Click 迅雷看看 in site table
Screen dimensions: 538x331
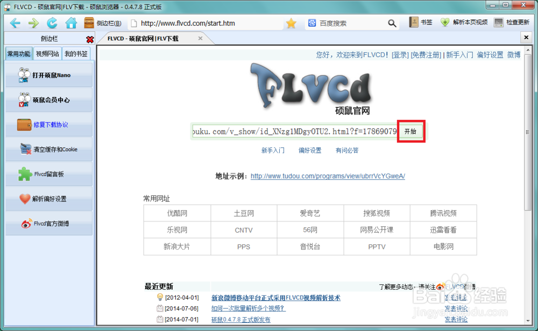click(443, 230)
